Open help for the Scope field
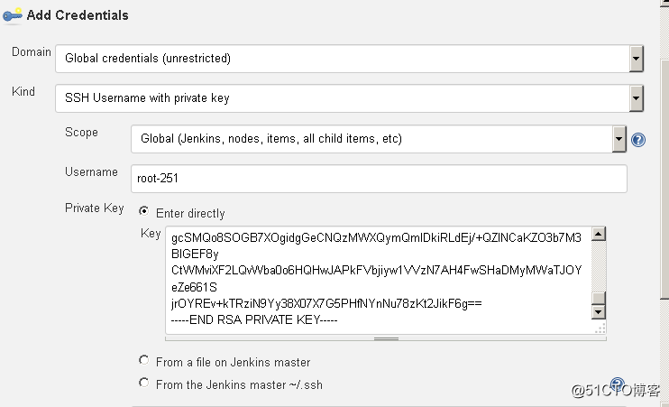 [637, 140]
